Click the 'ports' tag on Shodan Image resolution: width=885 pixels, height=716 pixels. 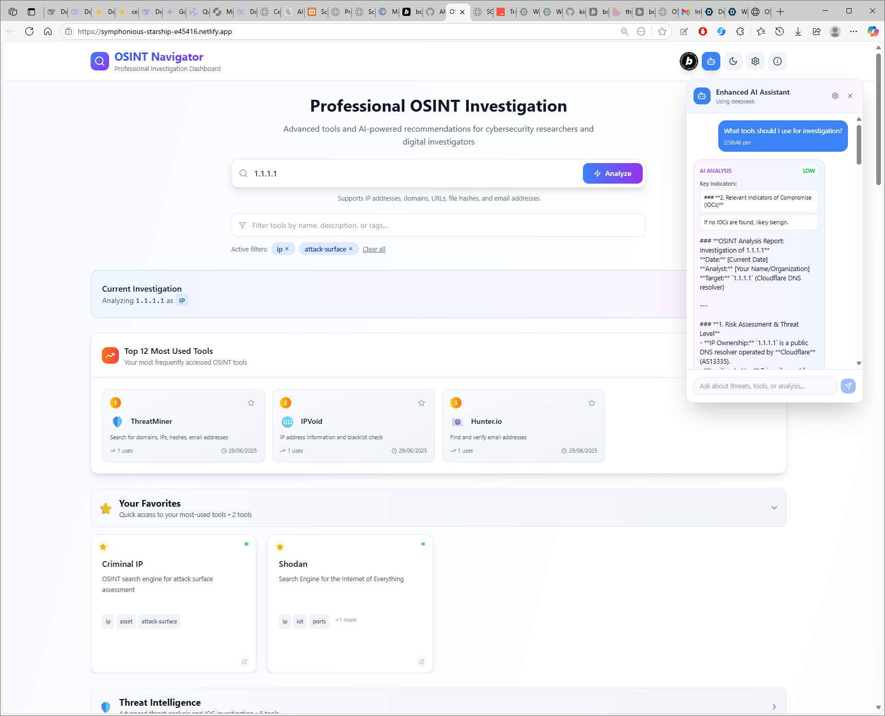click(320, 621)
